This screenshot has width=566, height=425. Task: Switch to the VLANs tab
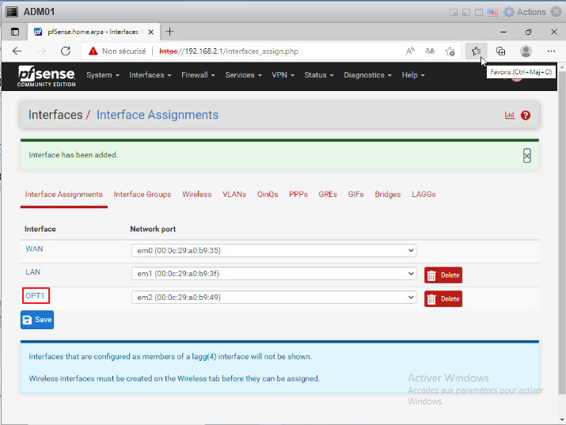point(234,194)
